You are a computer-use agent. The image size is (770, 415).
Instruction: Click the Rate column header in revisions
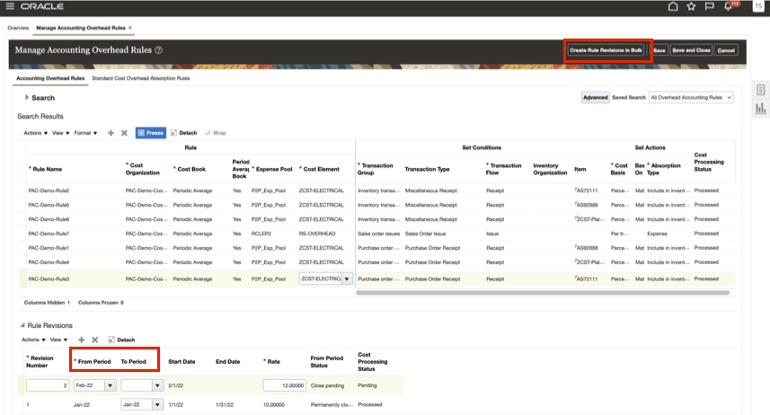(x=273, y=361)
